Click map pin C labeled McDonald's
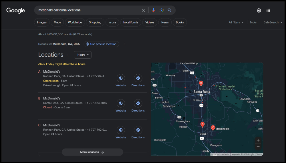Image resolution: width=286 pixels, height=163 pixels. [213, 128]
